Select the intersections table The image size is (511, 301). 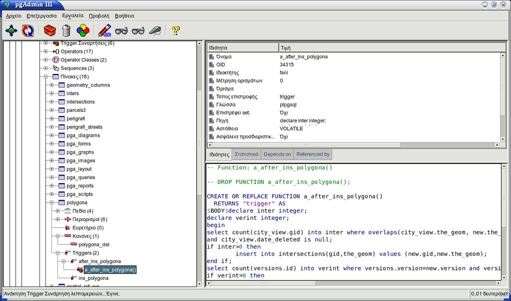pos(80,101)
